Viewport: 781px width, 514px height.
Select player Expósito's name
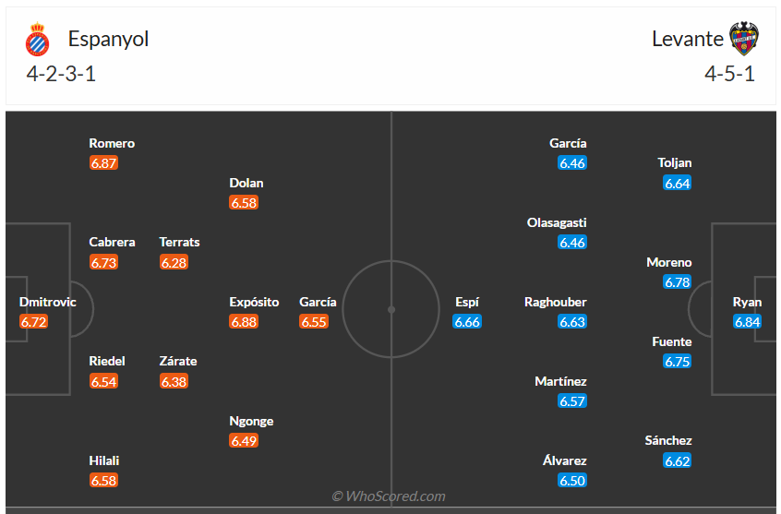coord(254,302)
